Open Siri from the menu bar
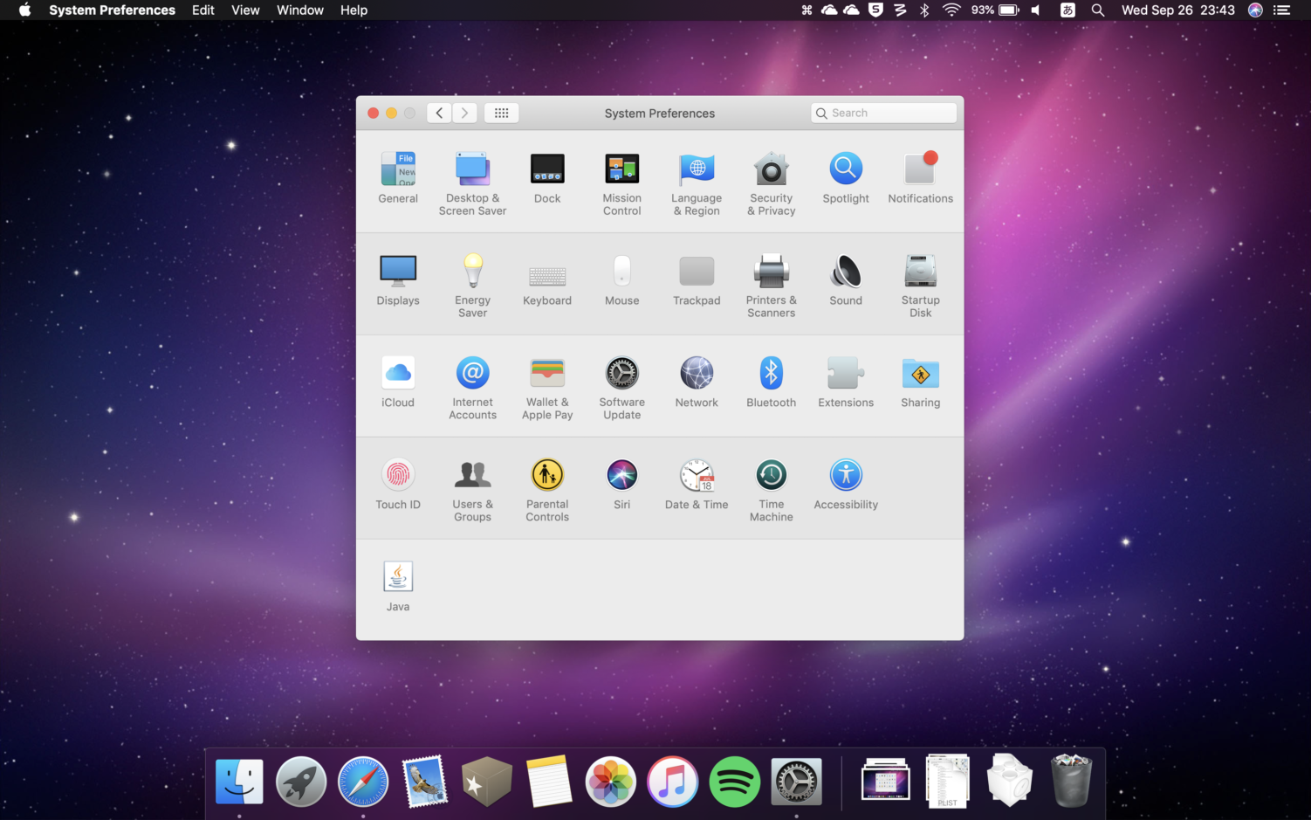The width and height of the screenshot is (1311, 820). tap(1255, 10)
